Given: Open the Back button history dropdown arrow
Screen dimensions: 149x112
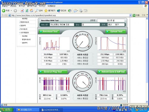Looking at the screenshot, I should (x=11, y=11).
